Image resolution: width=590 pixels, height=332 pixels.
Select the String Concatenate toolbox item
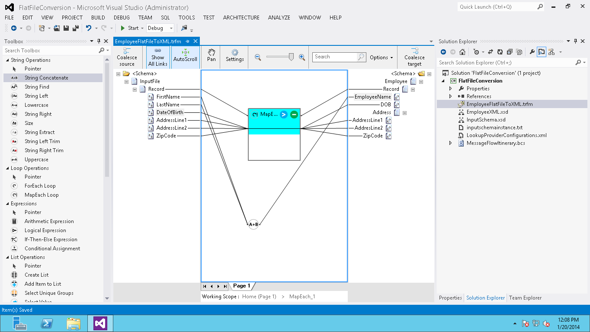53,78
